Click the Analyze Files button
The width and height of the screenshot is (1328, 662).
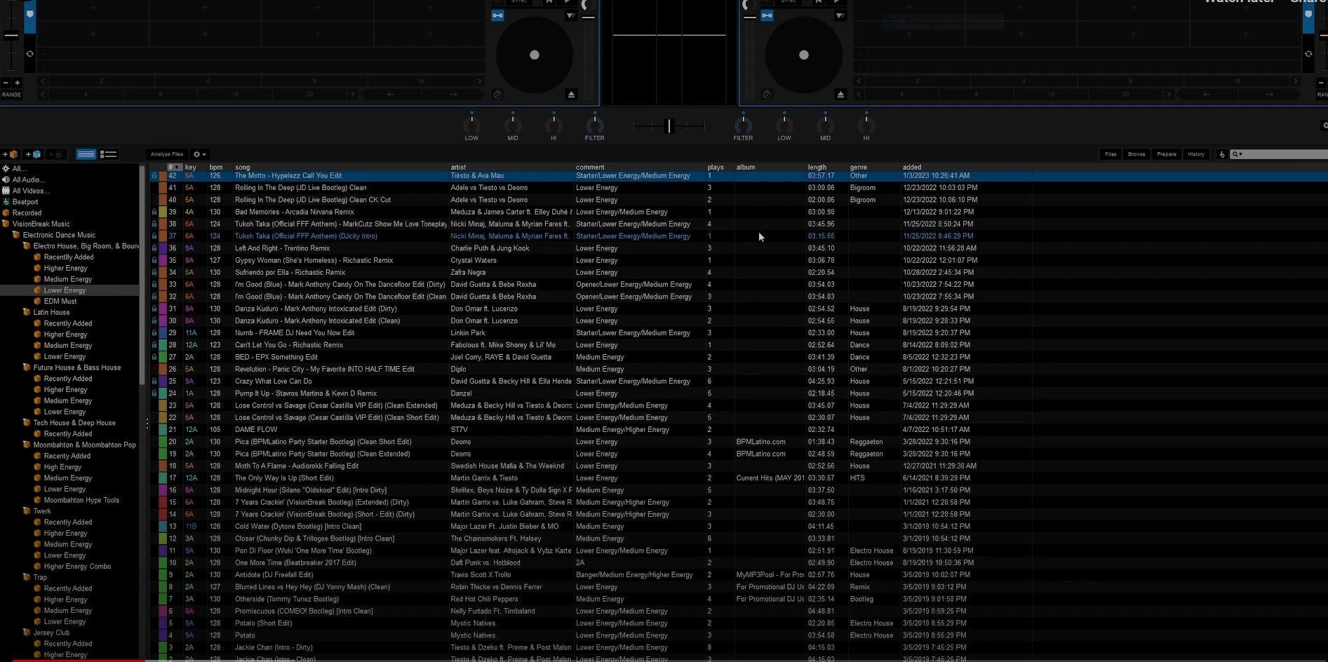(x=167, y=154)
